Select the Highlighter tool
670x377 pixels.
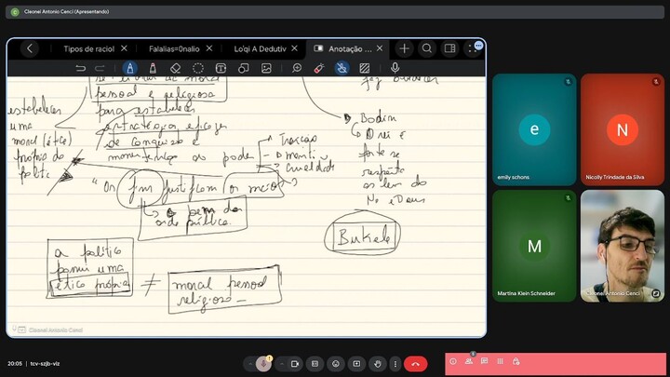[x=153, y=68]
